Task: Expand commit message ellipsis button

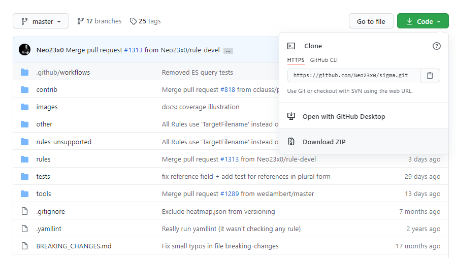Action: pyautogui.click(x=229, y=51)
